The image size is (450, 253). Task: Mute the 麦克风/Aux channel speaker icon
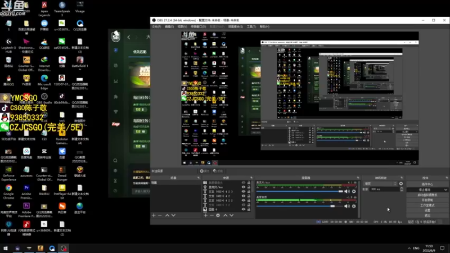pos(347,191)
